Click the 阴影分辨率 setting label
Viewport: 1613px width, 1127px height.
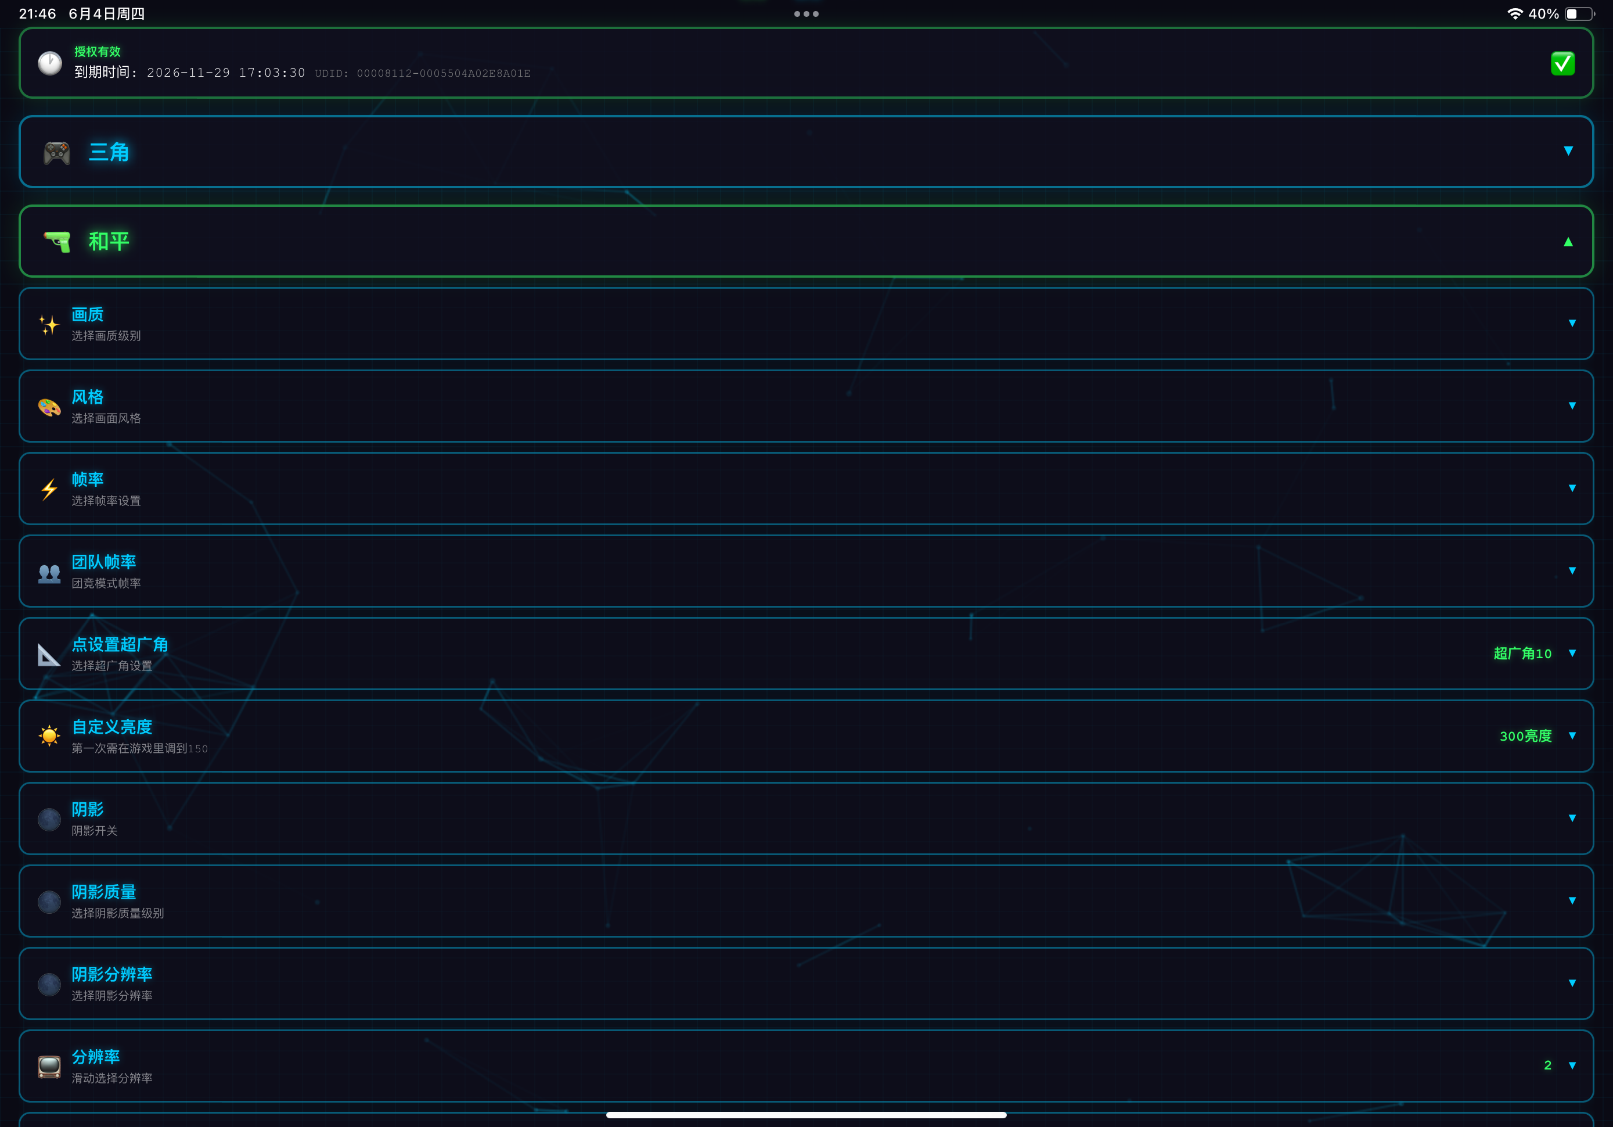pyautogui.click(x=111, y=974)
